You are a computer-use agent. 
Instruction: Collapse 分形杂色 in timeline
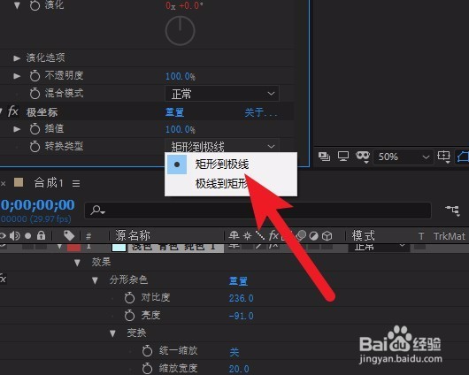95,280
